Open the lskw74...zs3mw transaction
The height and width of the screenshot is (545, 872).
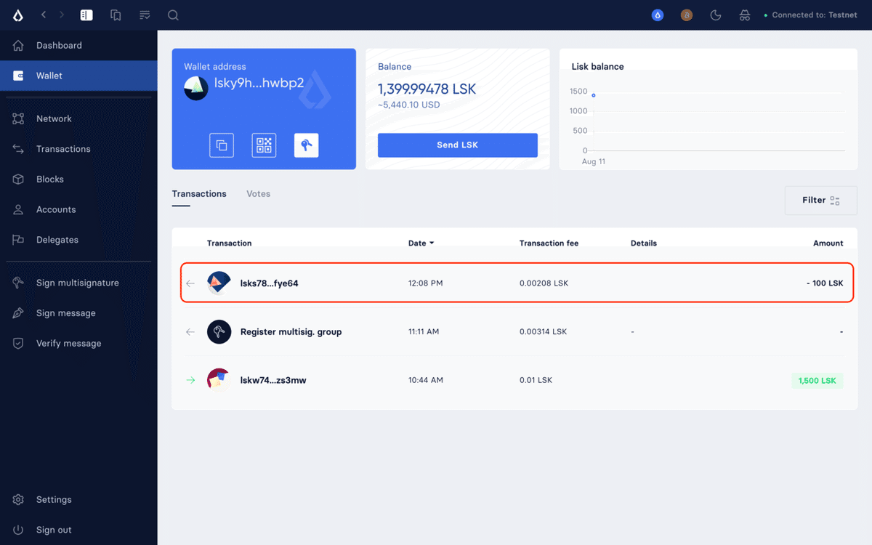[x=514, y=380]
